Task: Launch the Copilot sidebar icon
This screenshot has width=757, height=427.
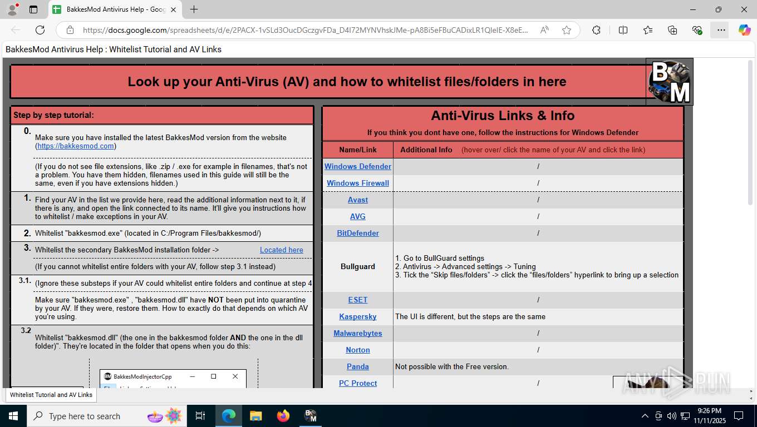Action: pyautogui.click(x=745, y=30)
